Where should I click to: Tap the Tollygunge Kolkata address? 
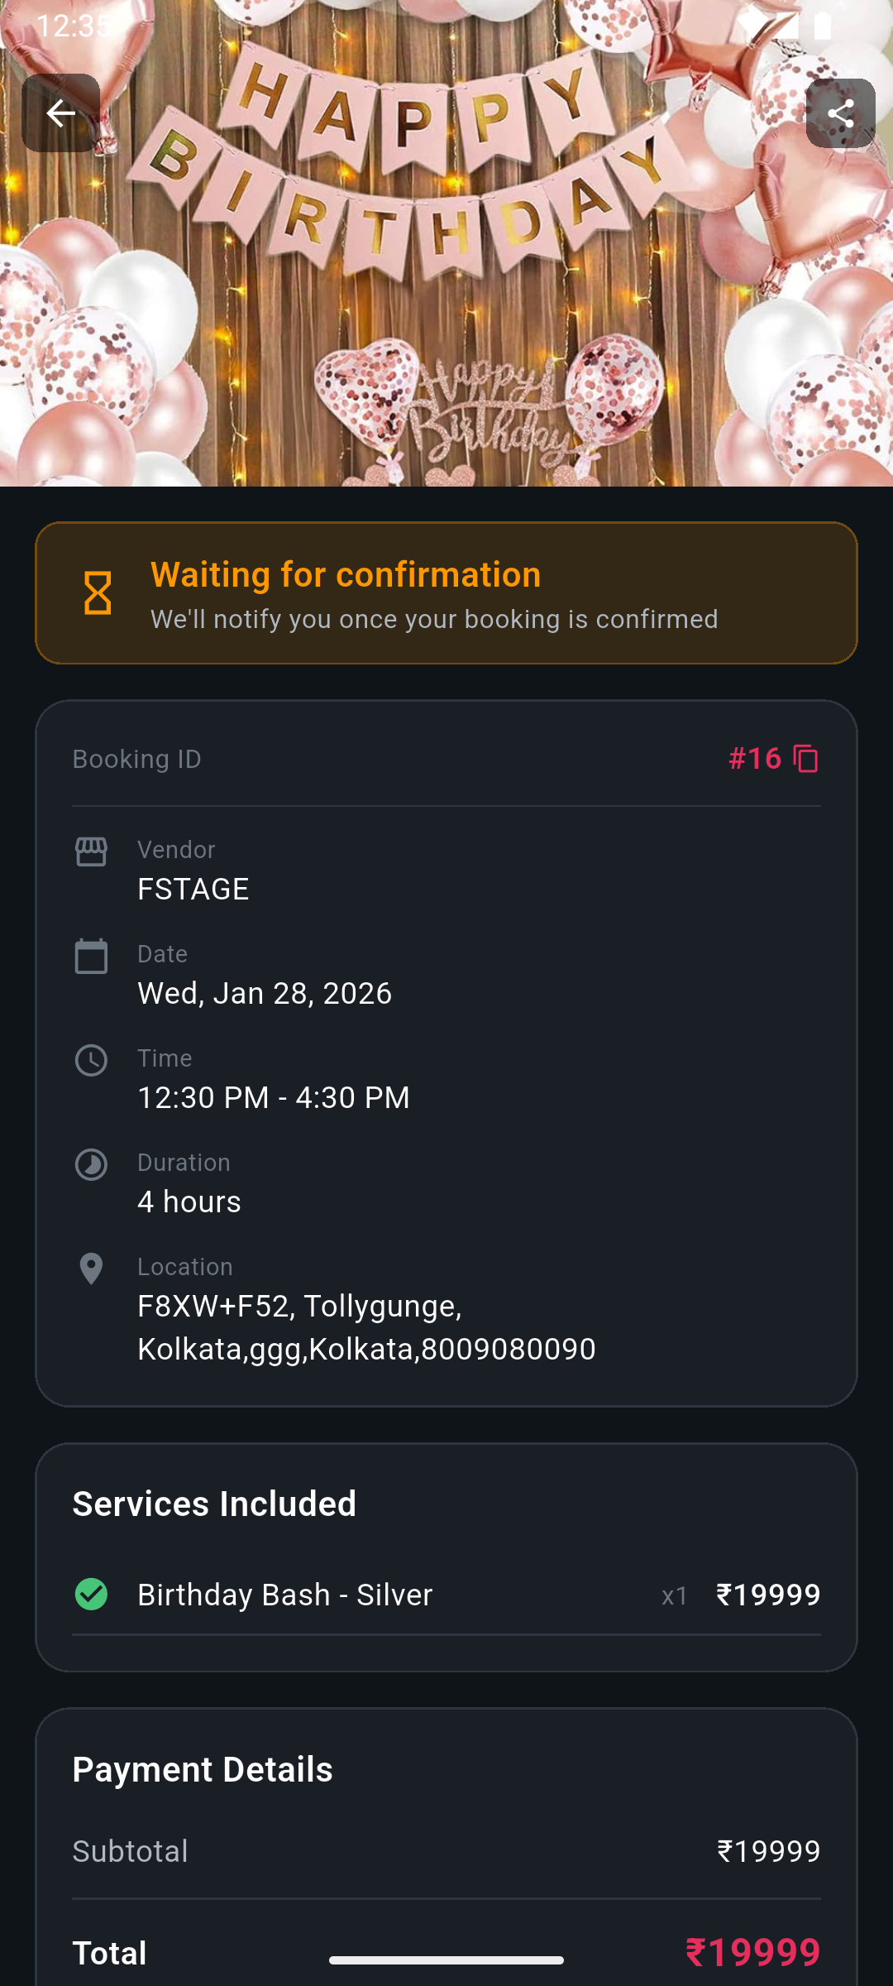366,1327
